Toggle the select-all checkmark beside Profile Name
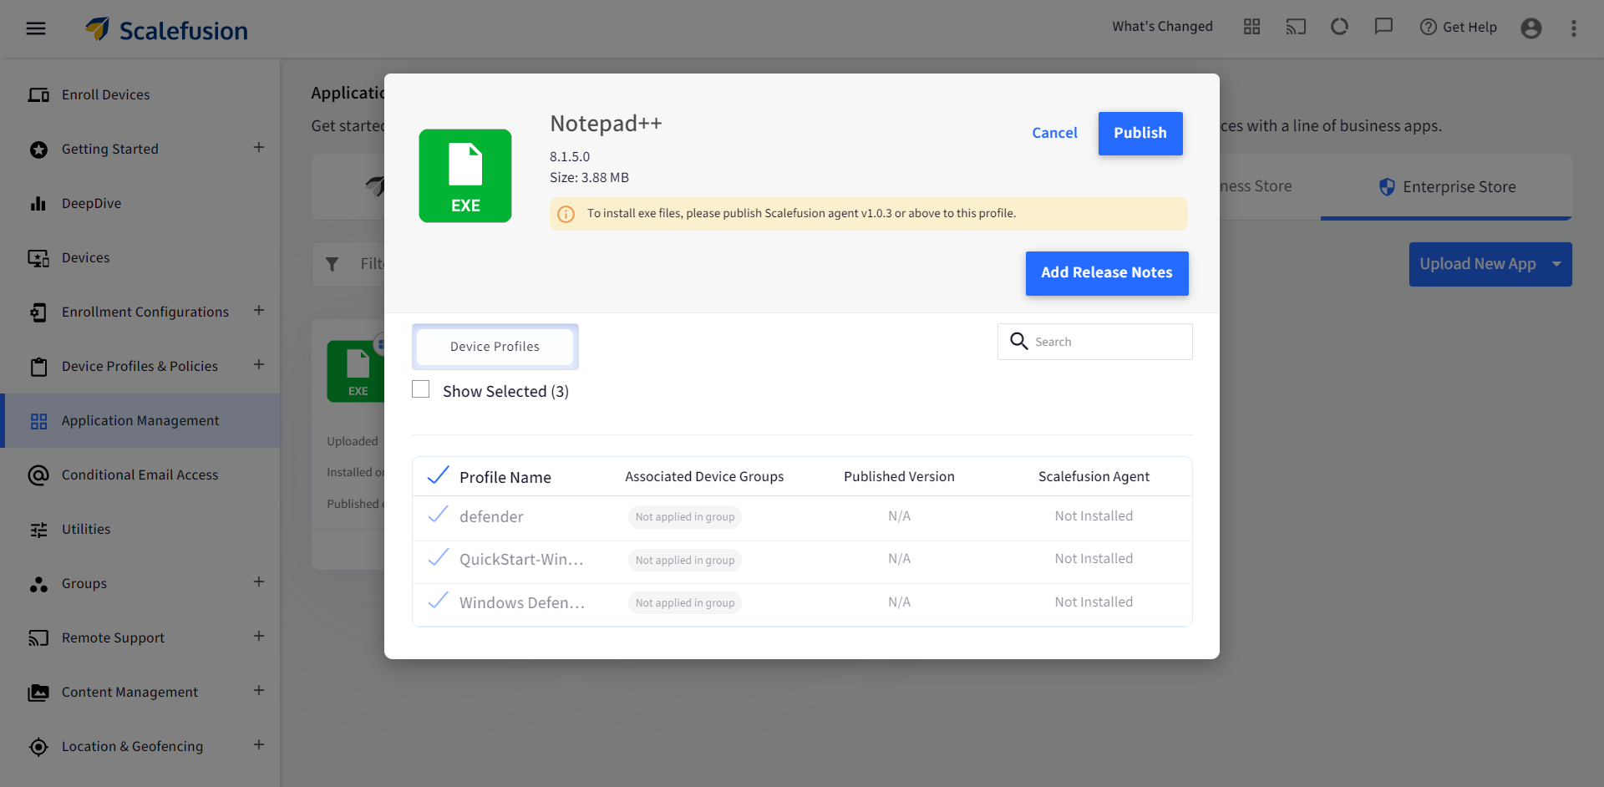 (438, 475)
